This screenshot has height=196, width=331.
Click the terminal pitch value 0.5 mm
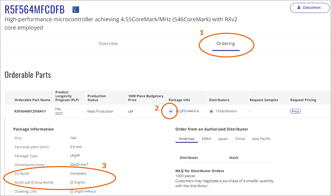pyautogui.click(x=76, y=147)
